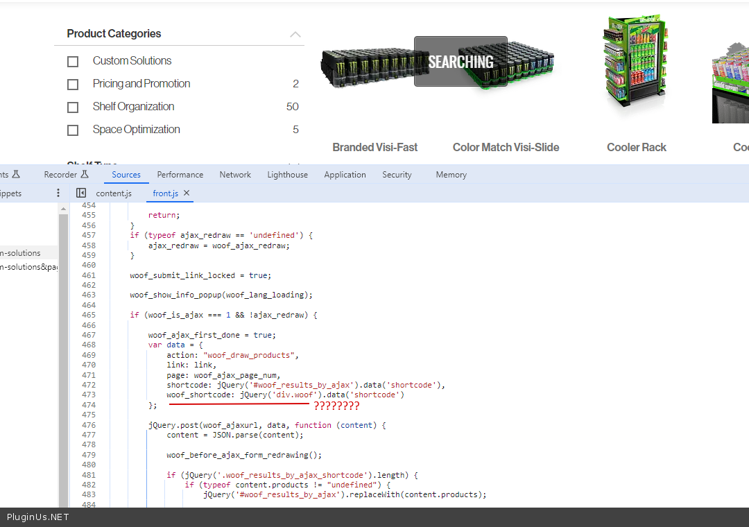This screenshot has width=749, height=527.
Task: Toggle the navigator sidebar icon
Action: pos(81,193)
